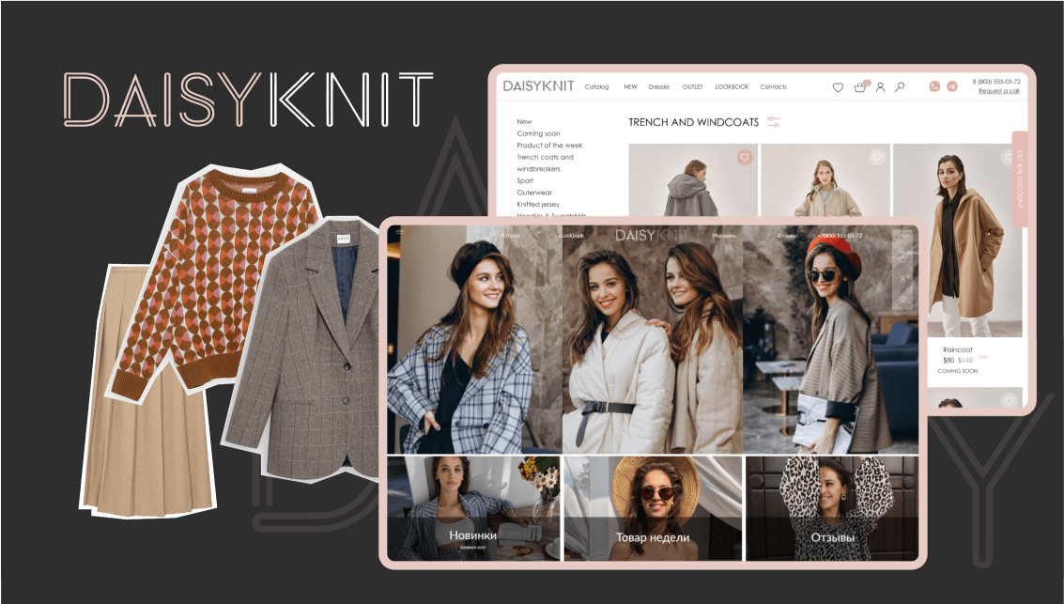Click the $80 price under Raincoat
Image resolution: width=1064 pixels, height=604 pixels.
tap(948, 361)
